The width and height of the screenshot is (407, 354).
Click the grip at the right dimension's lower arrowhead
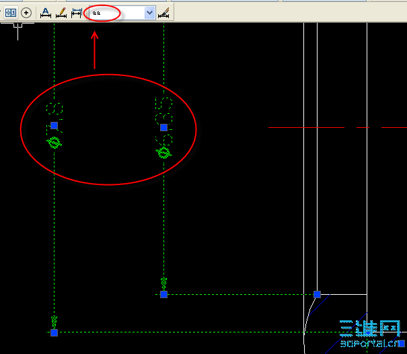coord(163,294)
